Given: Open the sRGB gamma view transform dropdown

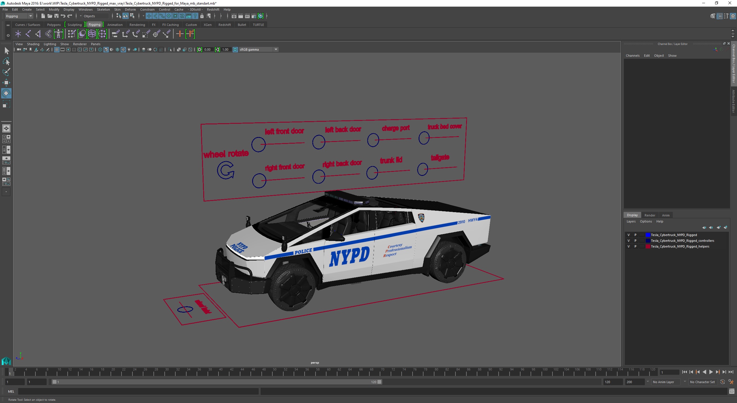Looking at the screenshot, I should click(x=258, y=50).
